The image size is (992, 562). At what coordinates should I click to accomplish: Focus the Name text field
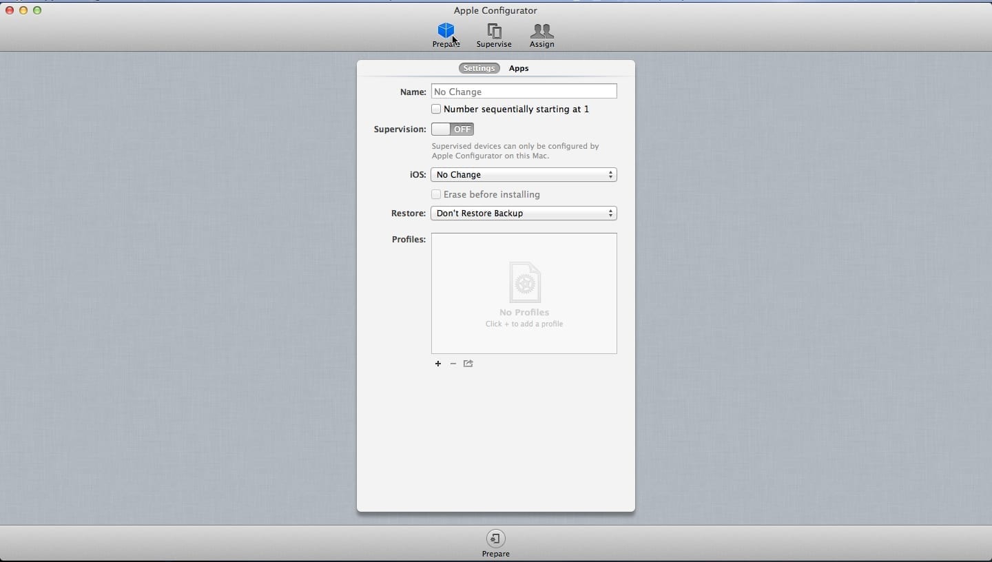point(524,92)
